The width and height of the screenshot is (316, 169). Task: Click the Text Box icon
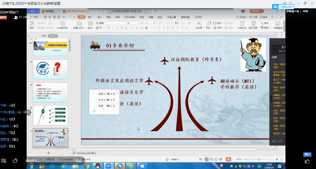pyautogui.click(x=198, y=24)
